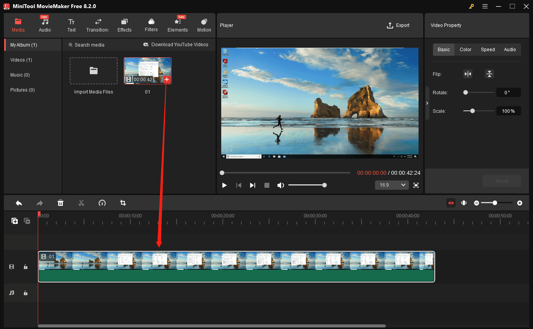Screen dimensions: 533x329
Task: Flip the video vertically
Action: (489, 74)
